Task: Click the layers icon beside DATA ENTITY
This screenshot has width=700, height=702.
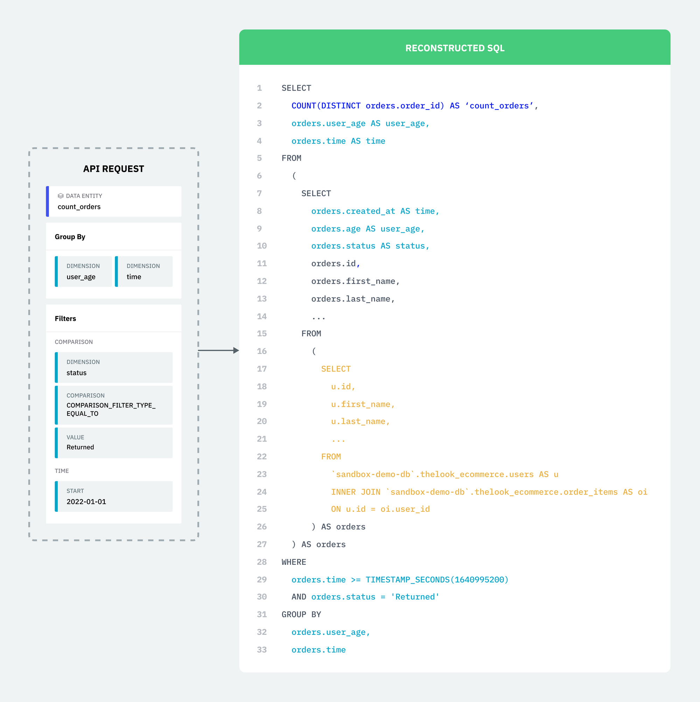Action: [x=61, y=196]
